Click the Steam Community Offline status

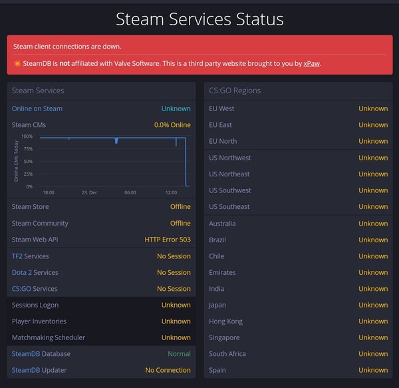click(180, 223)
